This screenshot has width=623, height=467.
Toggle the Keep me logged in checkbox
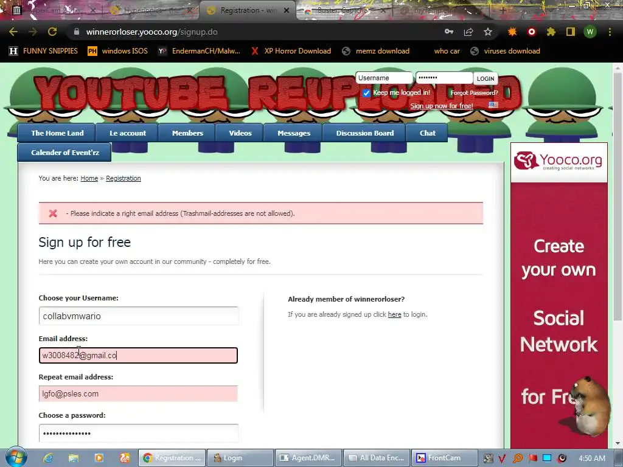click(366, 93)
